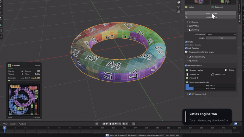Click 'Flipped 0' in results
Image resolution: width=244 pixels, height=137 pixels.
[194, 78]
